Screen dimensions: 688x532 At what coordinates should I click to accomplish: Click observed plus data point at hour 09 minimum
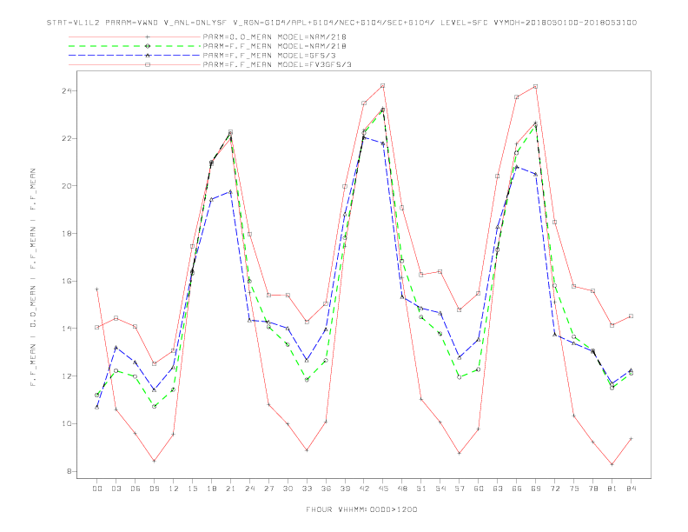(x=154, y=461)
